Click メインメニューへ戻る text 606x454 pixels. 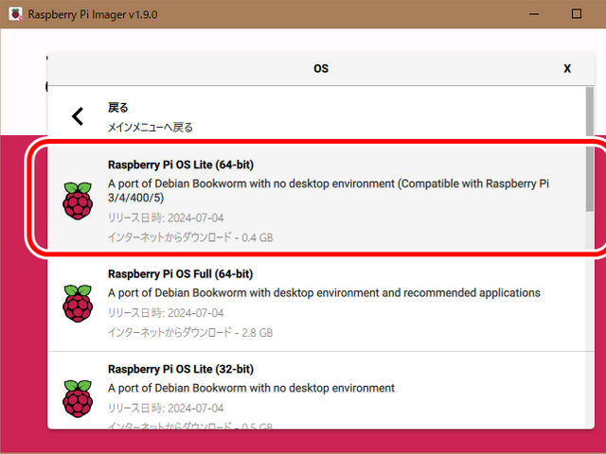click(150, 128)
